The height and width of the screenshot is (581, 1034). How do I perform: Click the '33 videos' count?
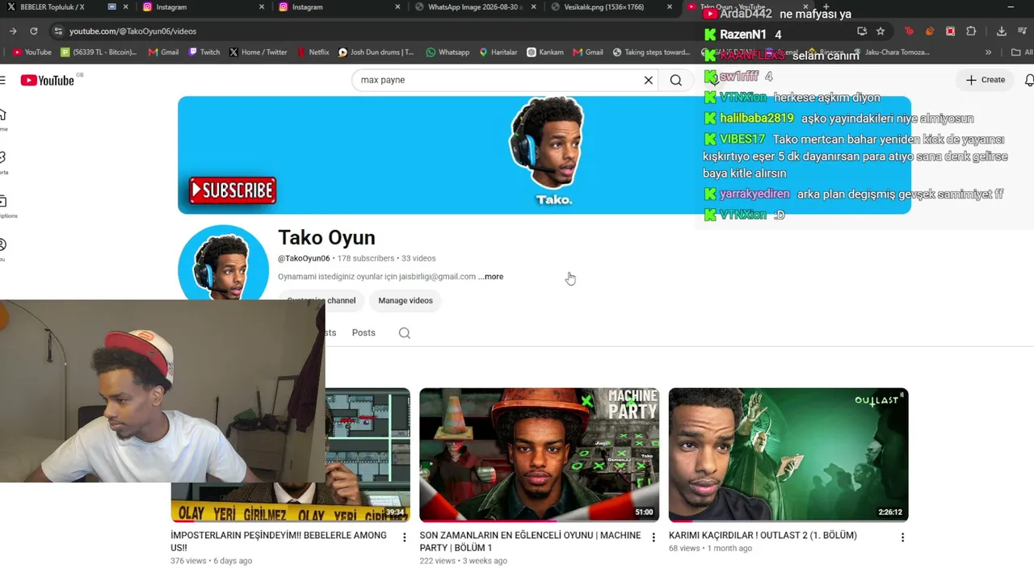(x=418, y=258)
